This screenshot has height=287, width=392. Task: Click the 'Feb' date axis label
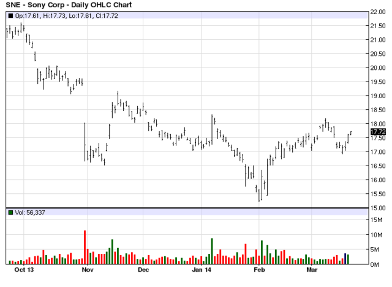259,270
